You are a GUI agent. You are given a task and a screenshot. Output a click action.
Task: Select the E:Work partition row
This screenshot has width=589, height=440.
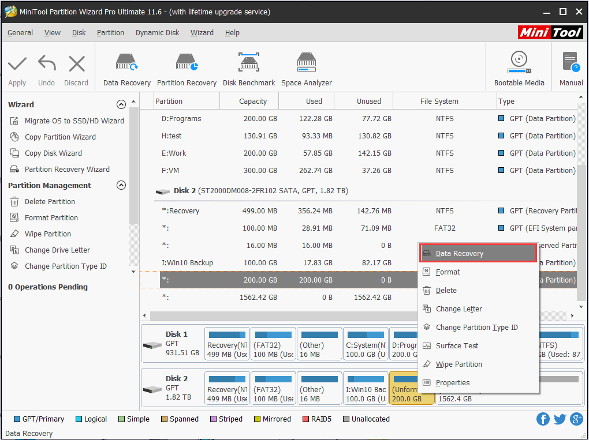[x=358, y=153]
